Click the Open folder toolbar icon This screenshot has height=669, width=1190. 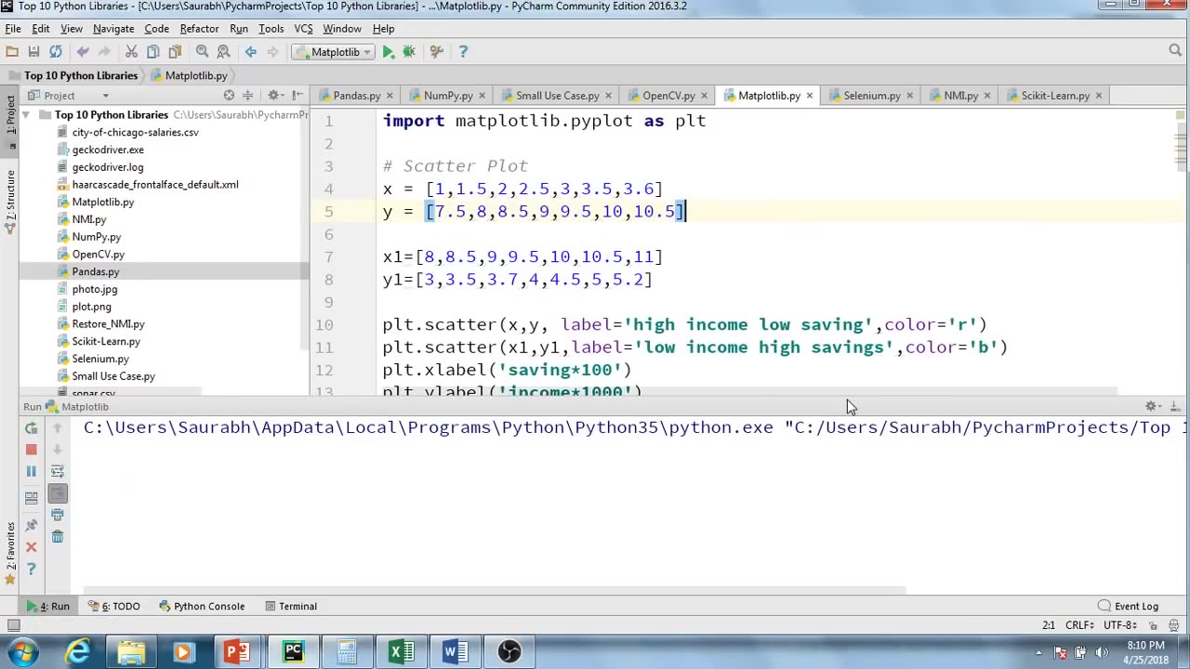pyautogui.click(x=12, y=52)
